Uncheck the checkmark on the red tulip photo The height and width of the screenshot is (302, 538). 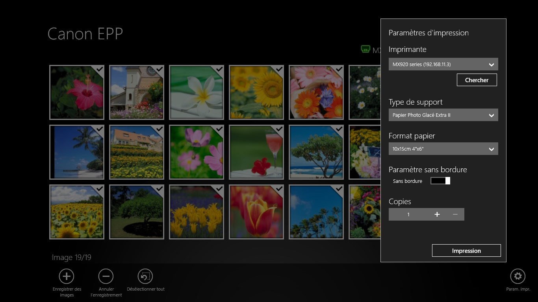click(x=279, y=189)
